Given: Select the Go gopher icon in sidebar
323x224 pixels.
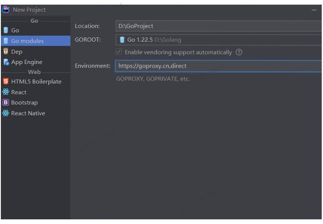Looking at the screenshot, I should (5, 31).
